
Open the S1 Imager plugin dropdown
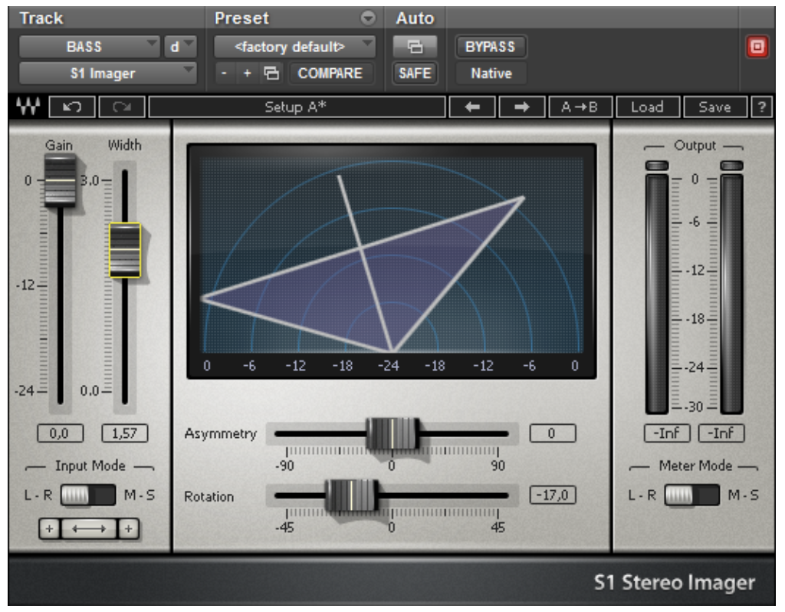107,74
